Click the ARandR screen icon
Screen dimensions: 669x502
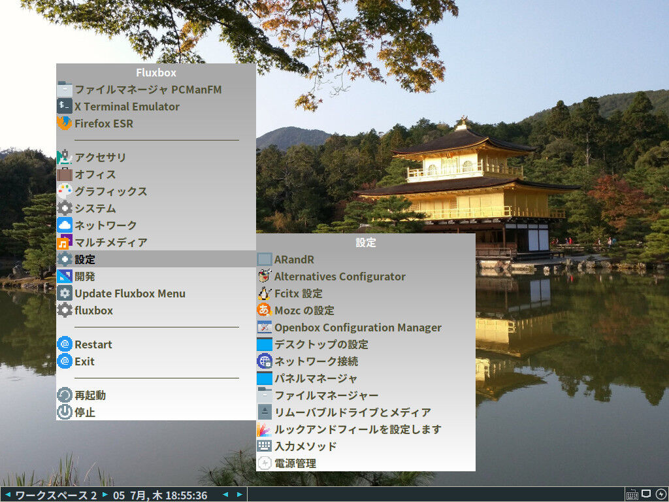click(265, 259)
